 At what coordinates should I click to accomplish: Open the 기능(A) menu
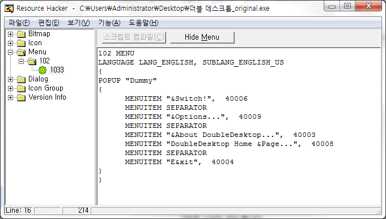(x=109, y=23)
